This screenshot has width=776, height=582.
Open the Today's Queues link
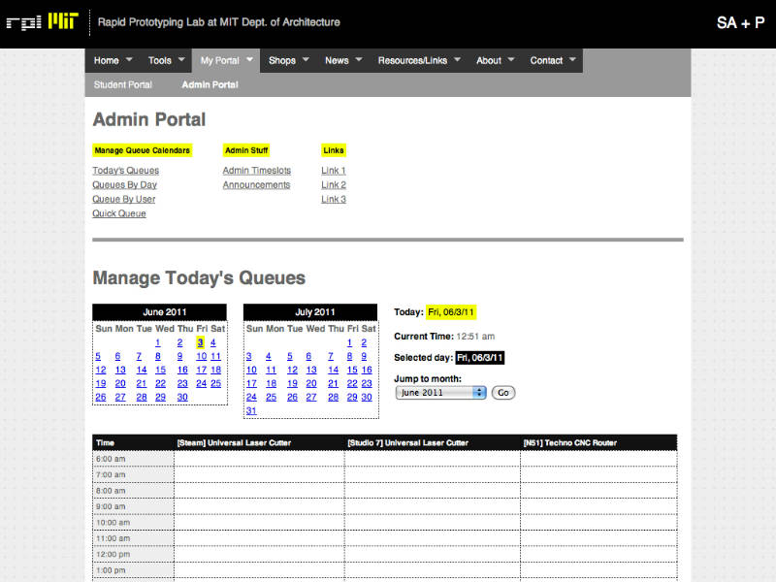pos(125,171)
